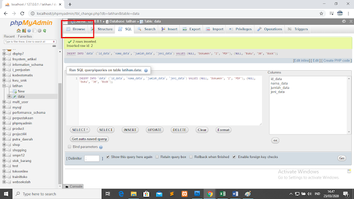Open the Search tab

pos(147,29)
